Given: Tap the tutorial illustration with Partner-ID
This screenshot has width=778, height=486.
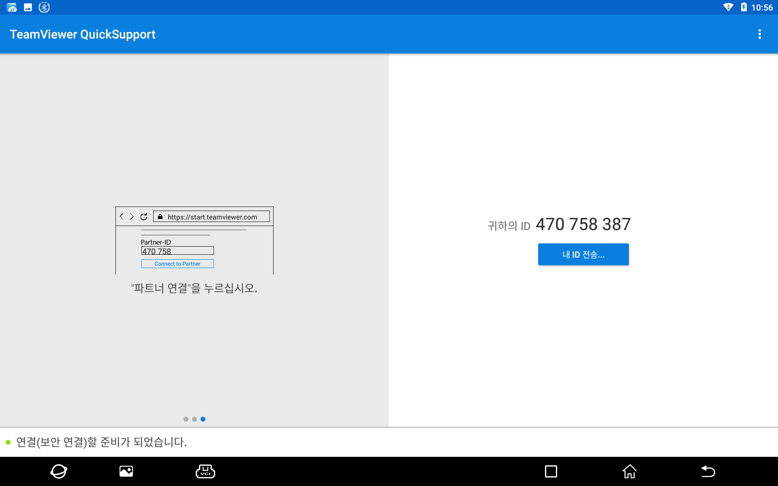Looking at the screenshot, I should pyautogui.click(x=194, y=241).
